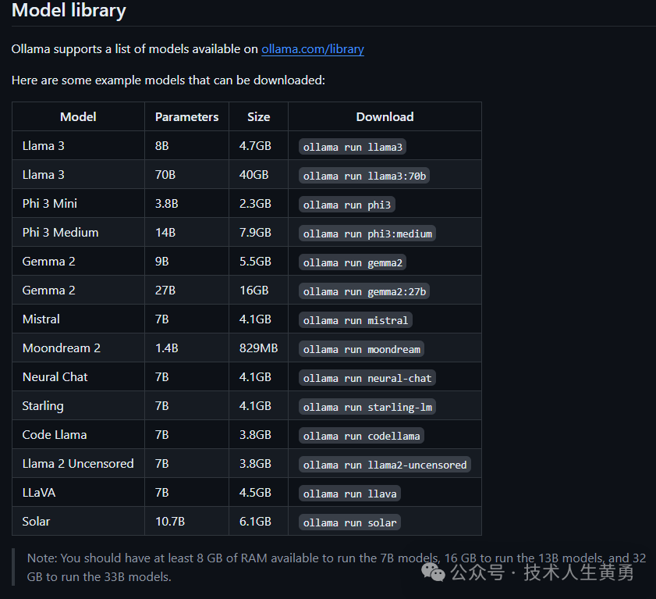This screenshot has height=599, width=656.
Task: Open the ollama.com/library link
Action: coord(313,49)
